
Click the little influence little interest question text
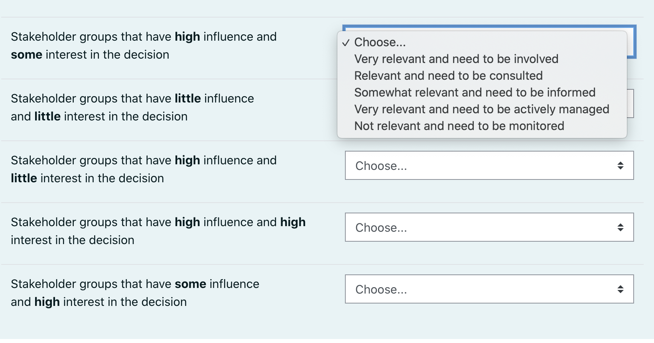click(132, 107)
